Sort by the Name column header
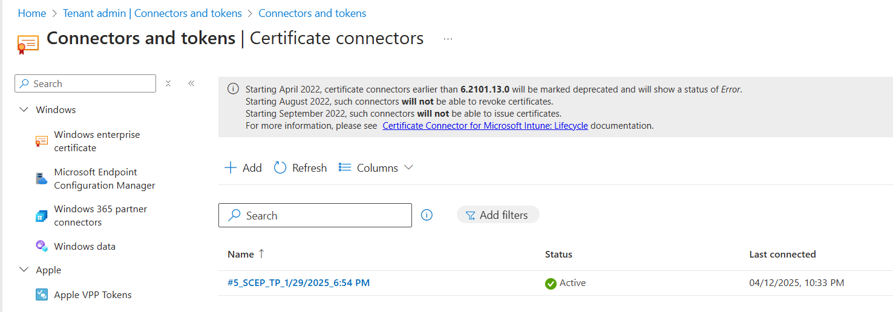The width and height of the screenshot is (893, 312). [x=241, y=254]
